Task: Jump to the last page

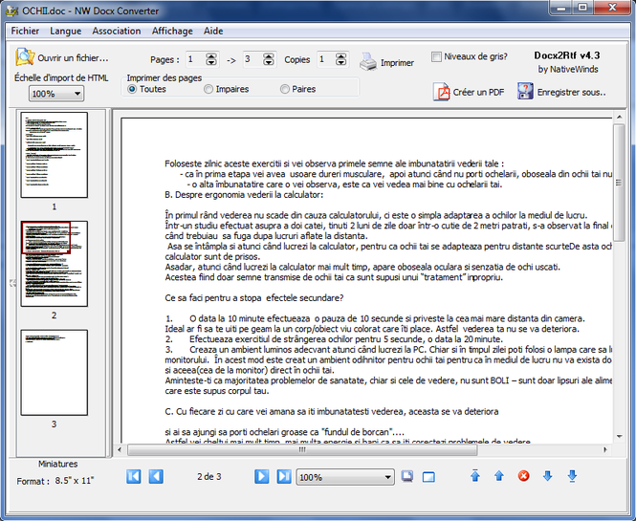Action: (284, 476)
